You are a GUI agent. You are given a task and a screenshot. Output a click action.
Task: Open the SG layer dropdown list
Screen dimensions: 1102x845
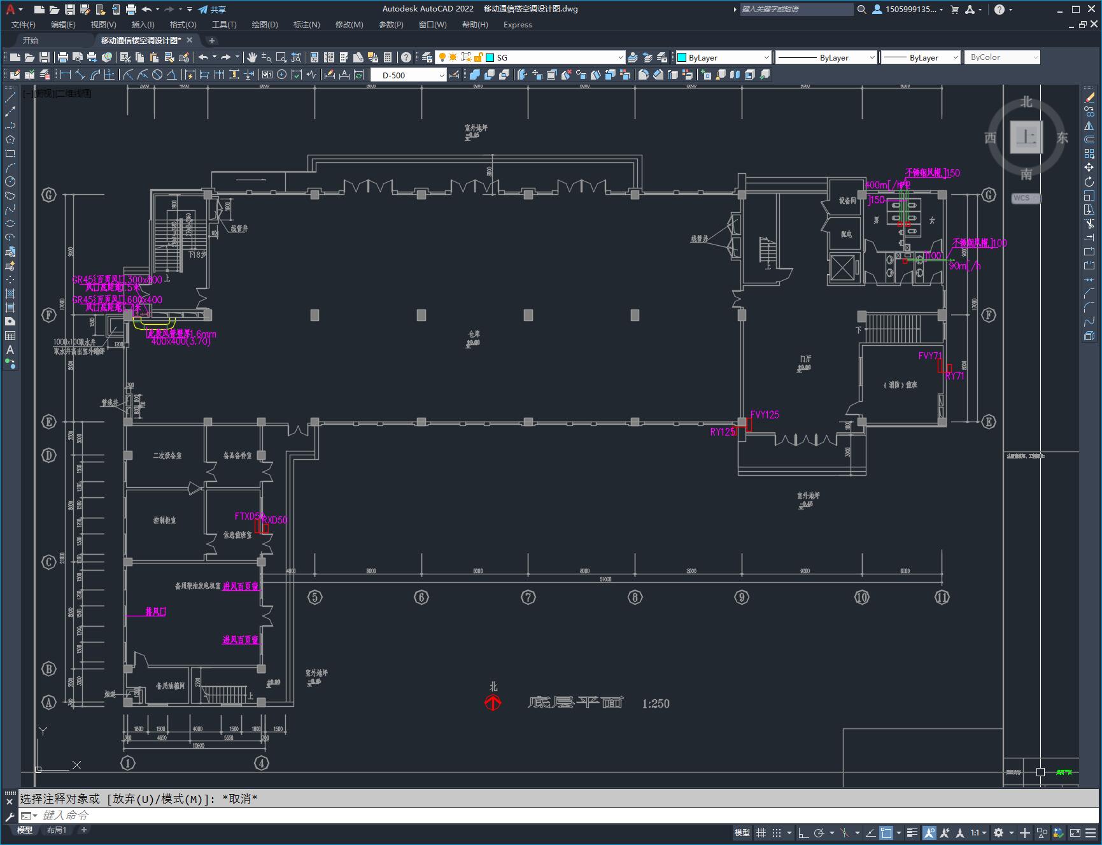pyautogui.click(x=621, y=57)
